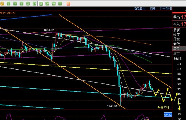Image resolution: width=186 pixels, height=120 pixels.
Task: Select the 1-minute timeframe button
Action: [8, 4]
